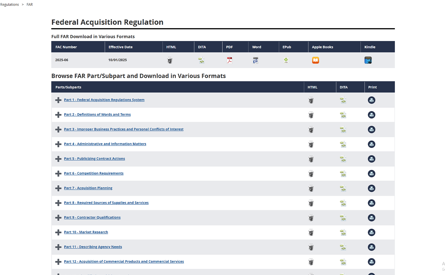Screen dimensions: 445x275
Task: Download full FAR EPub file
Action: pyautogui.click(x=286, y=60)
